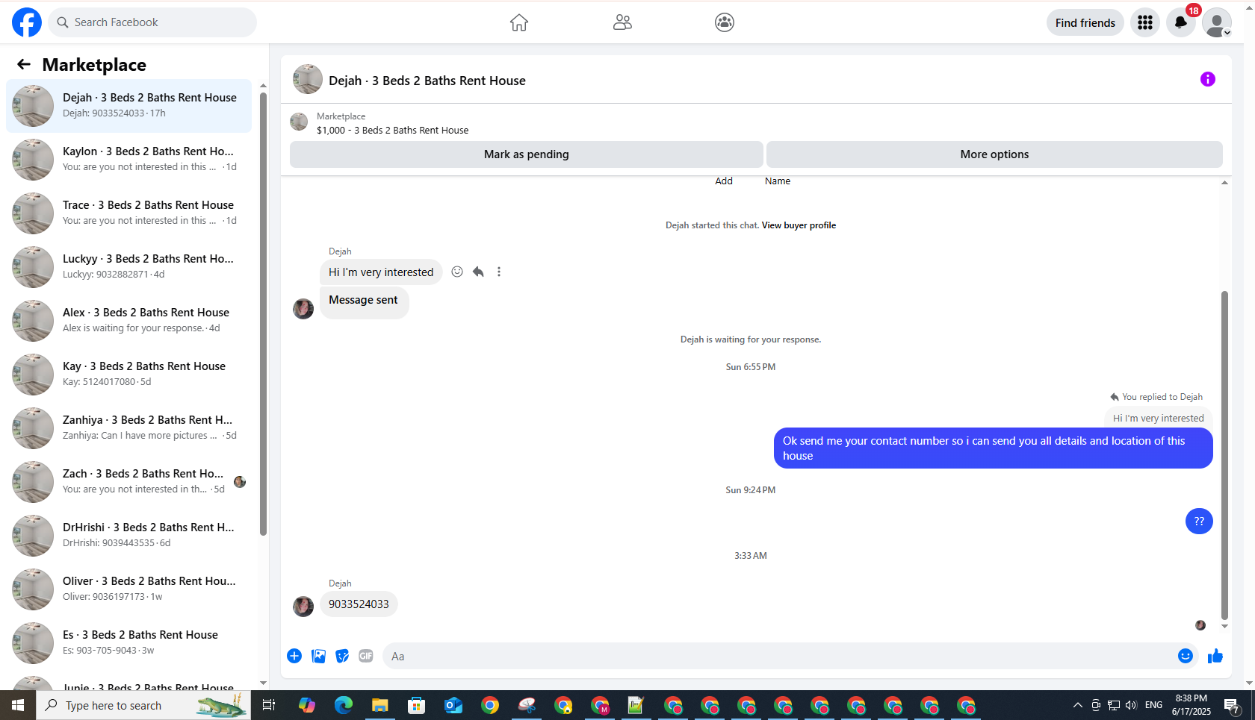The height and width of the screenshot is (720, 1255).
Task: Open File Explorer from the taskbar
Action: (380, 705)
